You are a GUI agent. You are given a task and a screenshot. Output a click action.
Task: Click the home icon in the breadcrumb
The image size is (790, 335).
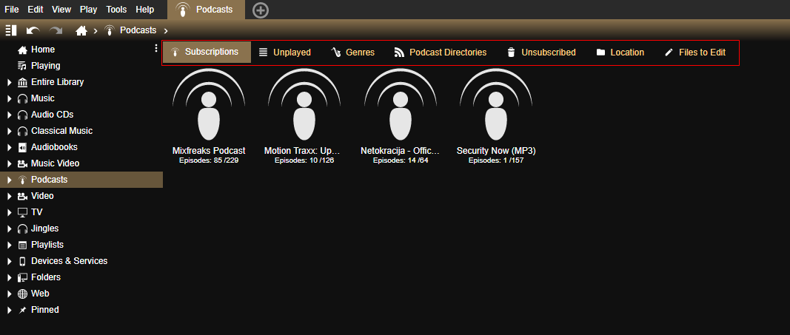click(82, 30)
